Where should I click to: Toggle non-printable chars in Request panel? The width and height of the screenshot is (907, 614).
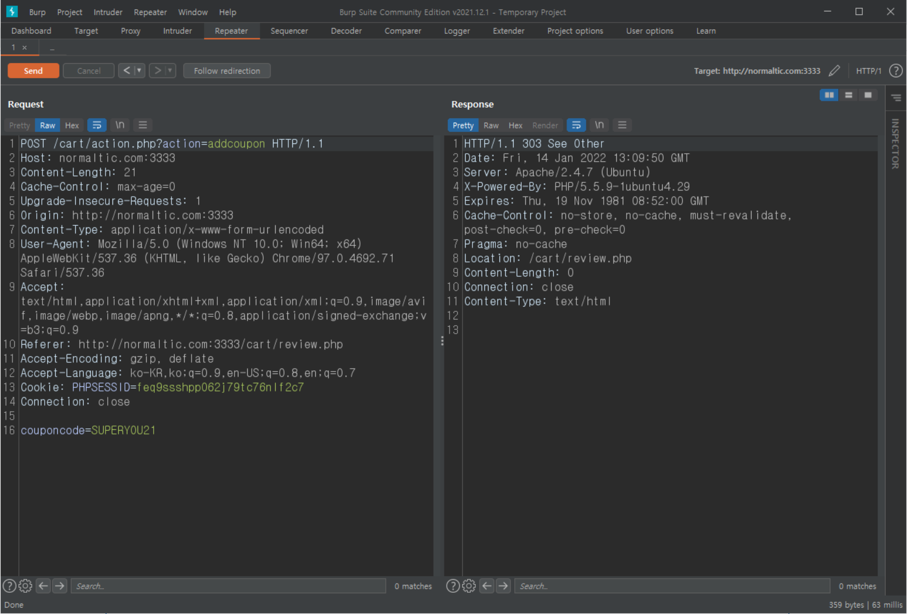pos(120,125)
